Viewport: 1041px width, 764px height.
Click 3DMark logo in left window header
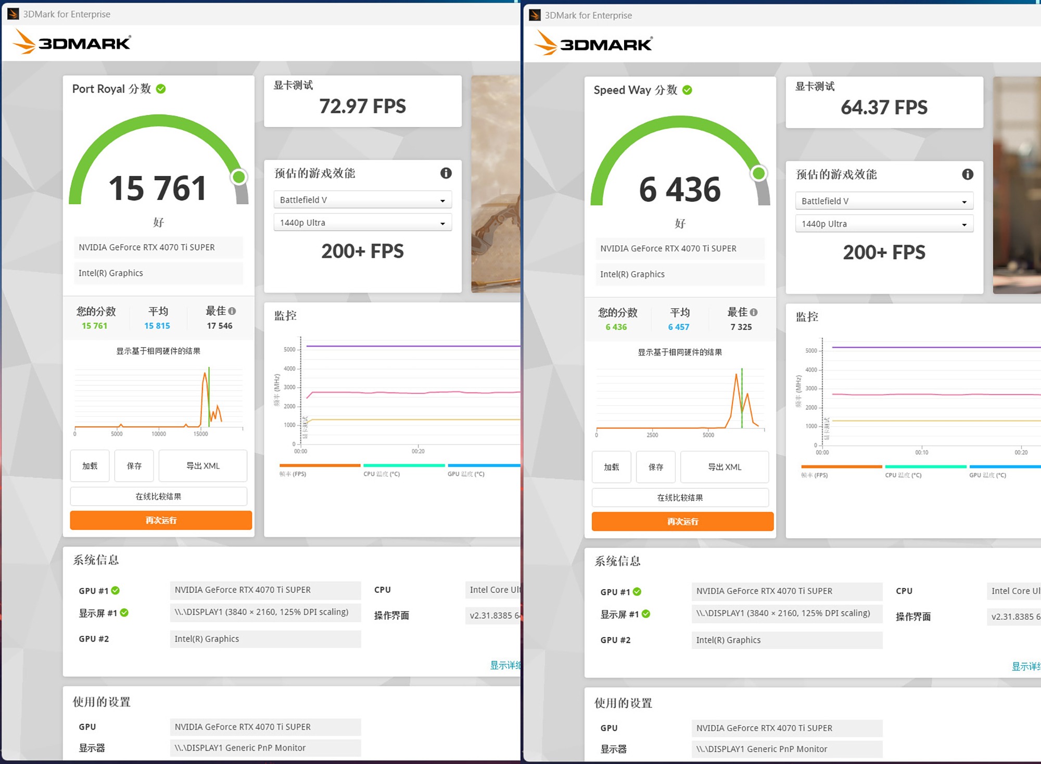click(x=72, y=42)
